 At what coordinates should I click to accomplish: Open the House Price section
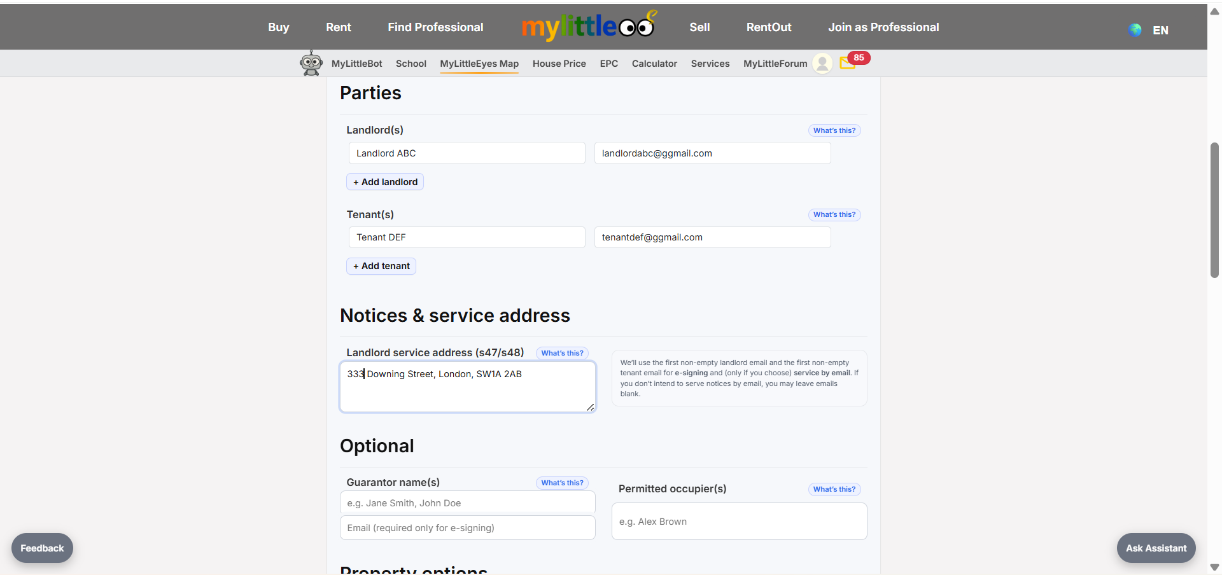tap(559, 64)
